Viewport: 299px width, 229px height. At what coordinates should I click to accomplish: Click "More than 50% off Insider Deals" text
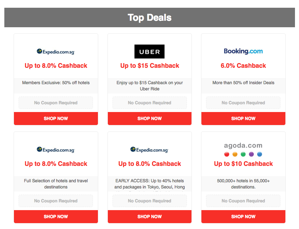point(243,83)
